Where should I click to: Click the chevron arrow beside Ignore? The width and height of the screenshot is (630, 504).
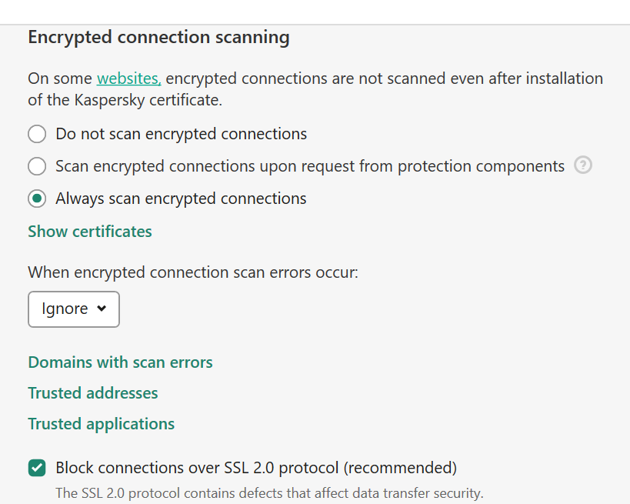[x=102, y=309]
